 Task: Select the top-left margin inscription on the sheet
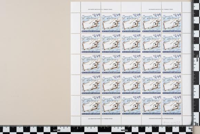click(100, 9)
